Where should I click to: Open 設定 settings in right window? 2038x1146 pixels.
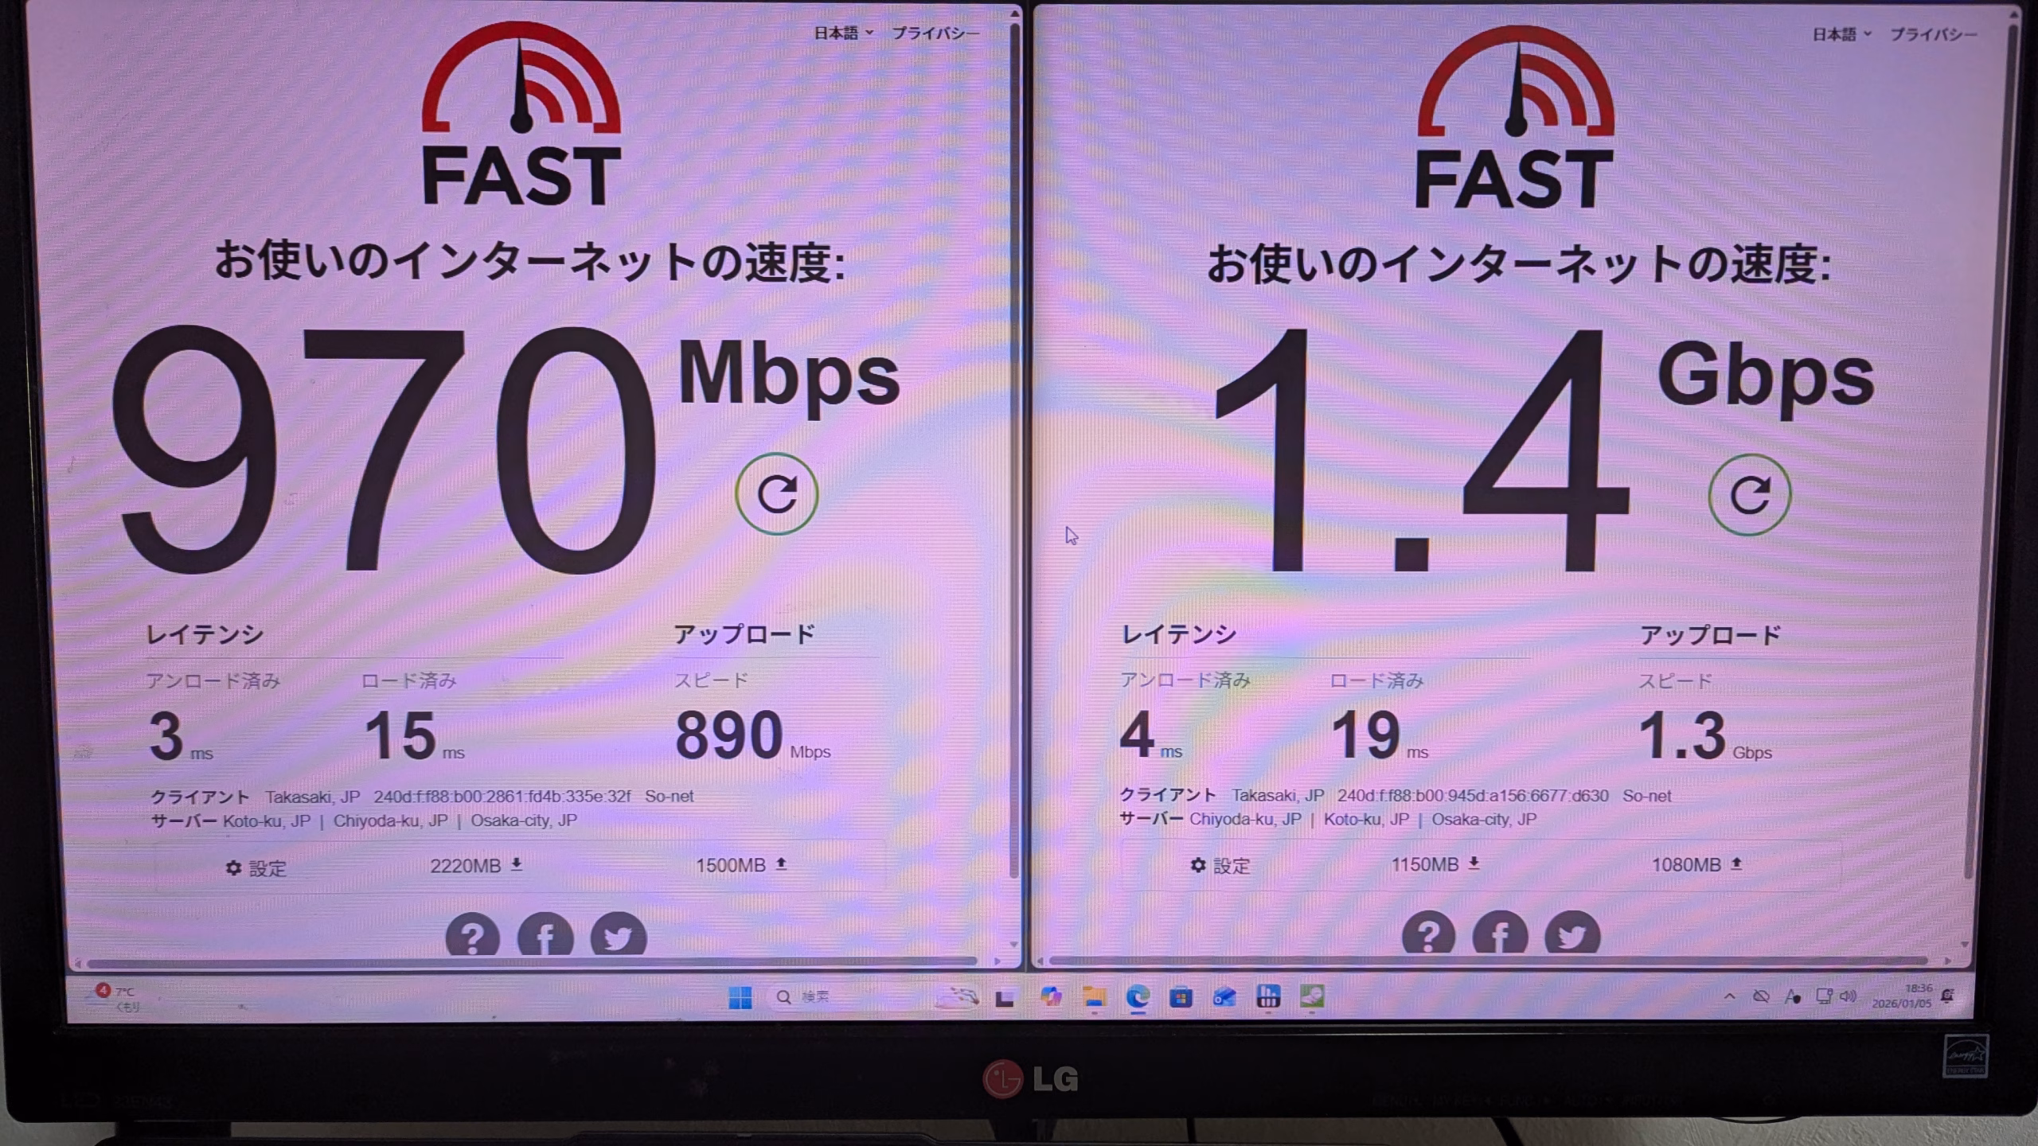(x=1220, y=865)
